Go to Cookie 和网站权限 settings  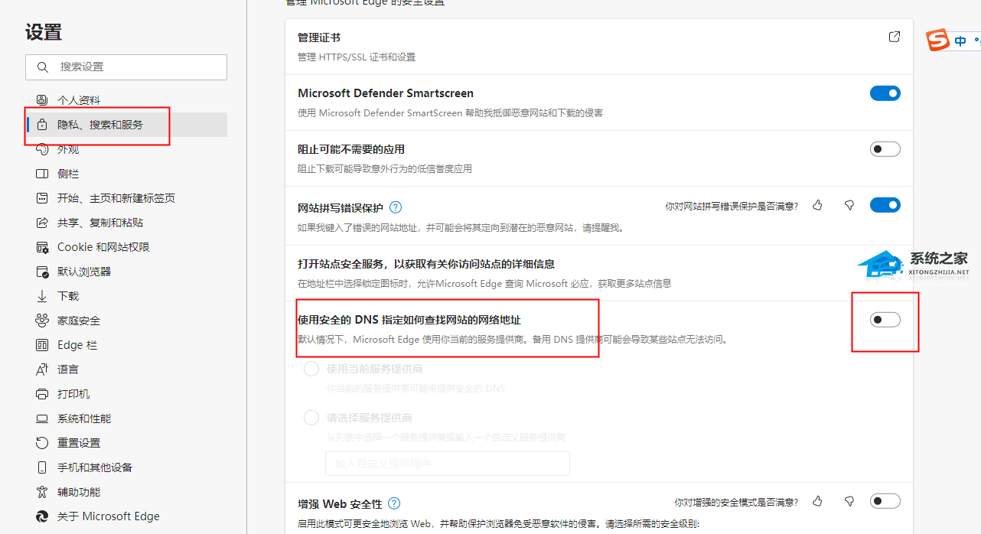point(103,247)
